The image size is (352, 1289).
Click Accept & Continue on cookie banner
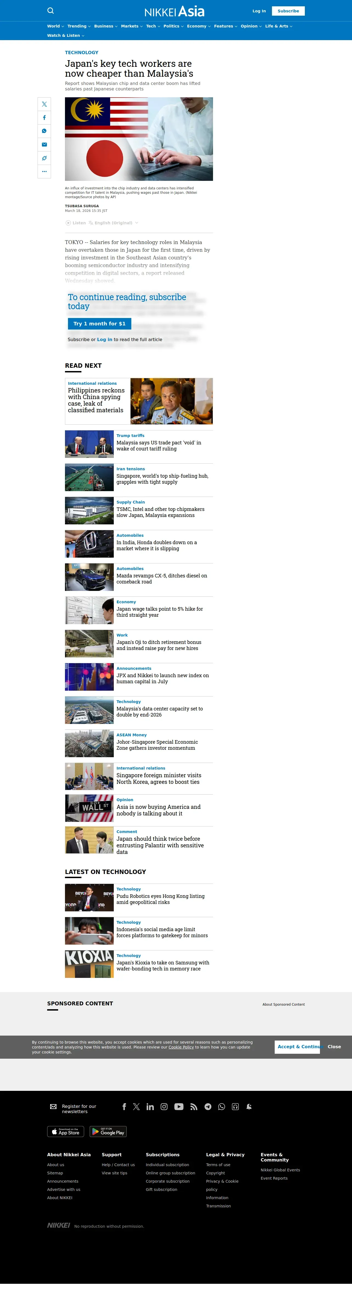tap(297, 1047)
